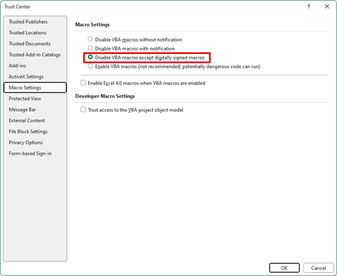Enable Excel 4.0 macros checkbox

click(x=83, y=83)
